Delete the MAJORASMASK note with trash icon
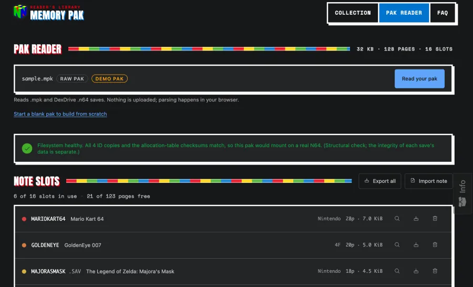 pyautogui.click(x=435, y=271)
